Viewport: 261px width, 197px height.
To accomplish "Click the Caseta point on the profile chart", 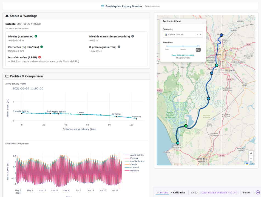I will click(81, 115).
